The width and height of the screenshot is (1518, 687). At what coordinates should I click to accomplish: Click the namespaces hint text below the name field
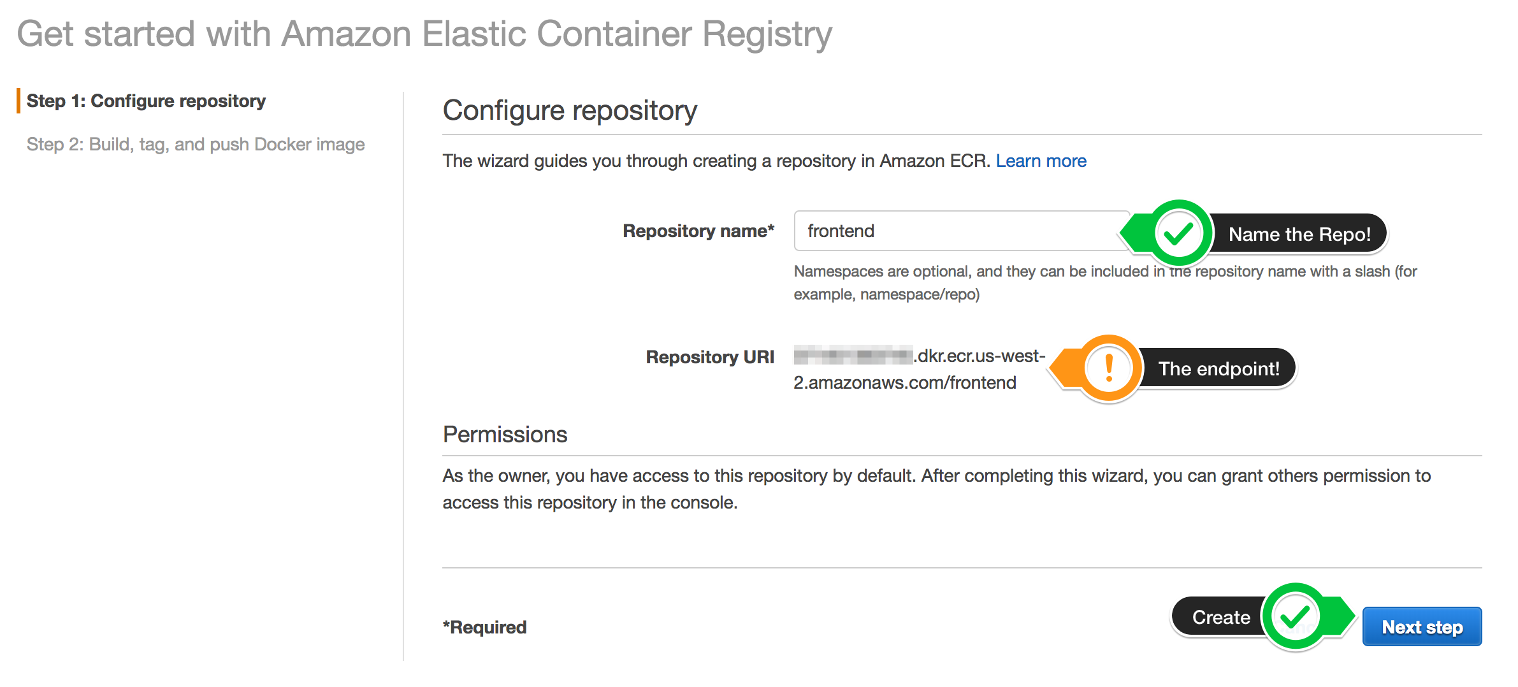click(1105, 282)
